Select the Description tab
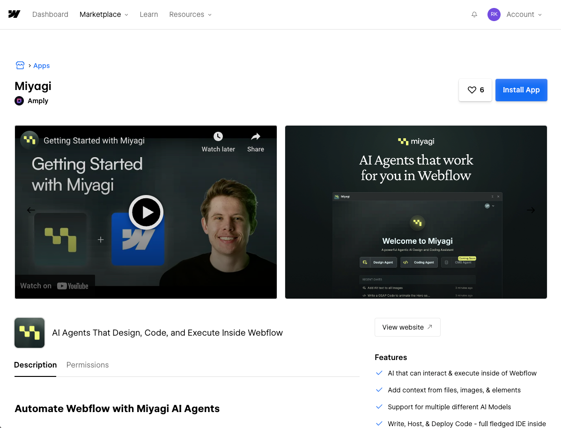Image resolution: width=561 pixels, height=428 pixels. point(36,365)
